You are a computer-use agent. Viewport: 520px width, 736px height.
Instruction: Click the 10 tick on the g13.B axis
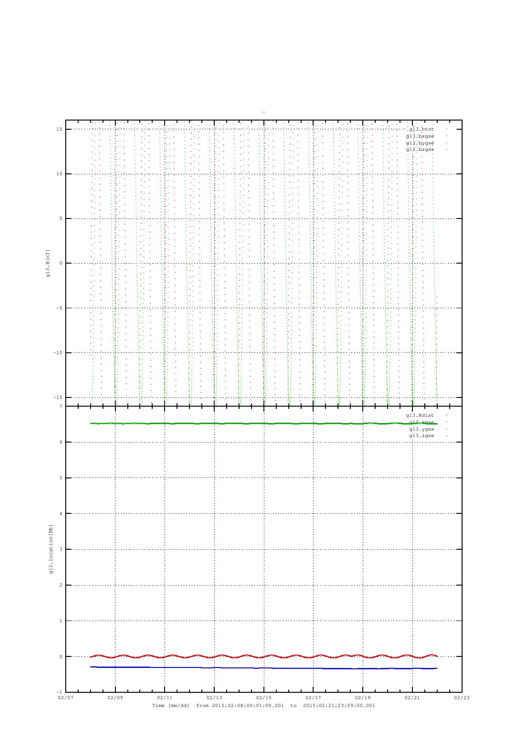(x=59, y=174)
